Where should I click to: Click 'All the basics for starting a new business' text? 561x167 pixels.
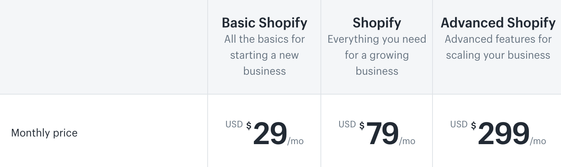tap(264, 55)
